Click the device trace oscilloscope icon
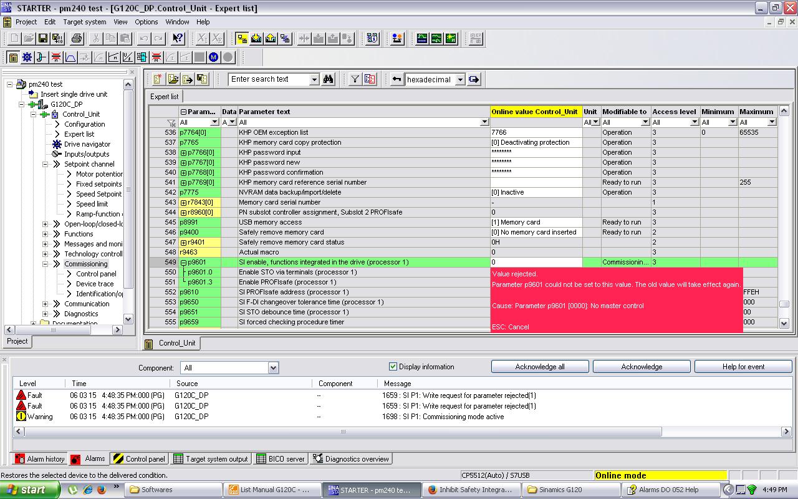 pos(422,39)
